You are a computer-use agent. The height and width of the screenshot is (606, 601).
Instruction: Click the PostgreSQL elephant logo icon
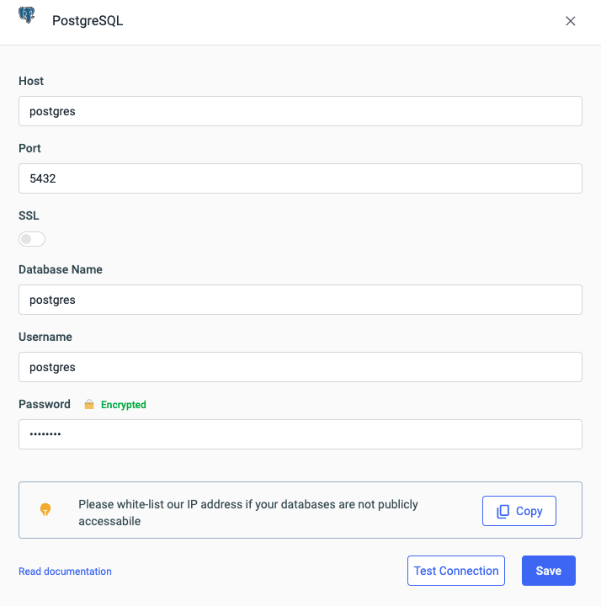27,16
